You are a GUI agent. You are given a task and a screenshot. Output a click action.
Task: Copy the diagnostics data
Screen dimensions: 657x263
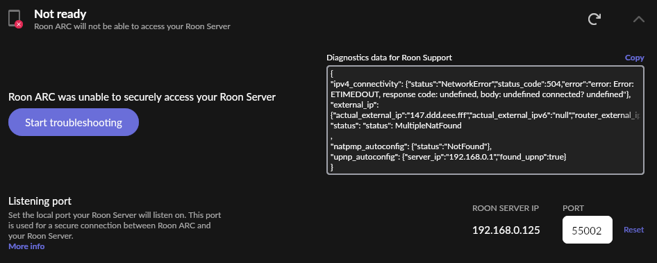coord(634,58)
